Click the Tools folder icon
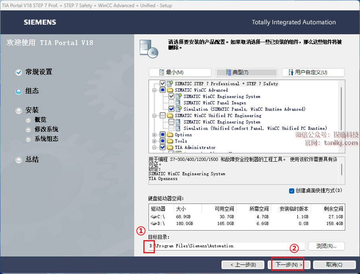The height and width of the screenshot is (274, 360). [170, 141]
